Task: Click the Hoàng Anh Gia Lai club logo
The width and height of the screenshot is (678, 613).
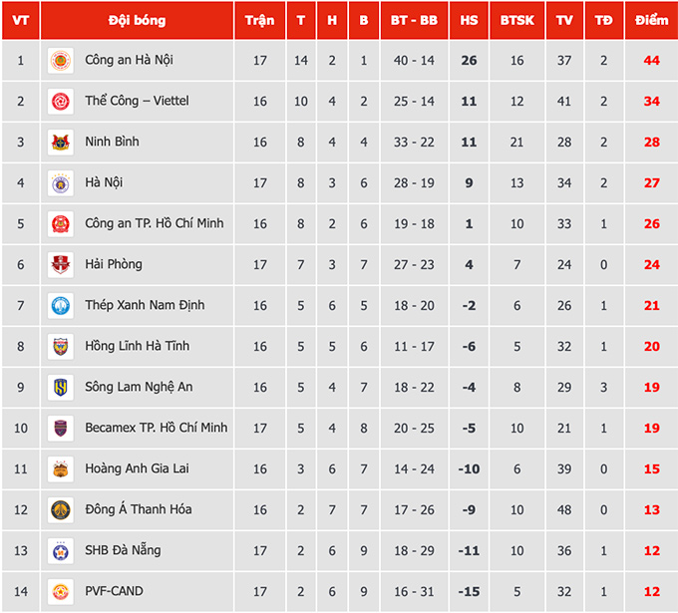Action: 61,469
